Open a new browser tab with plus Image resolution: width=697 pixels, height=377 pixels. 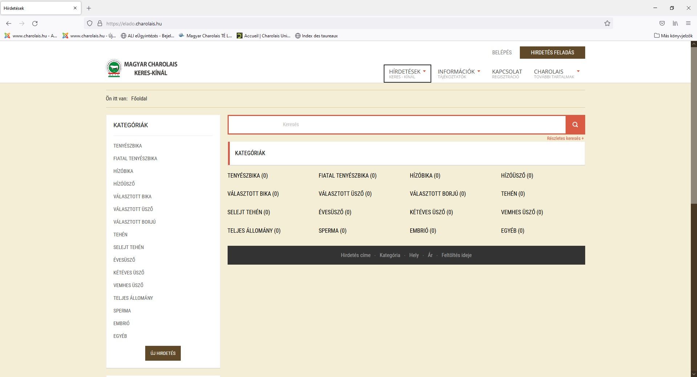[x=89, y=8]
